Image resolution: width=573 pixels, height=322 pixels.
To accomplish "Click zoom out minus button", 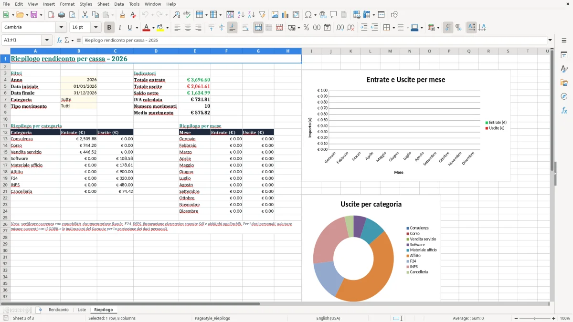I will tap(515, 318).
